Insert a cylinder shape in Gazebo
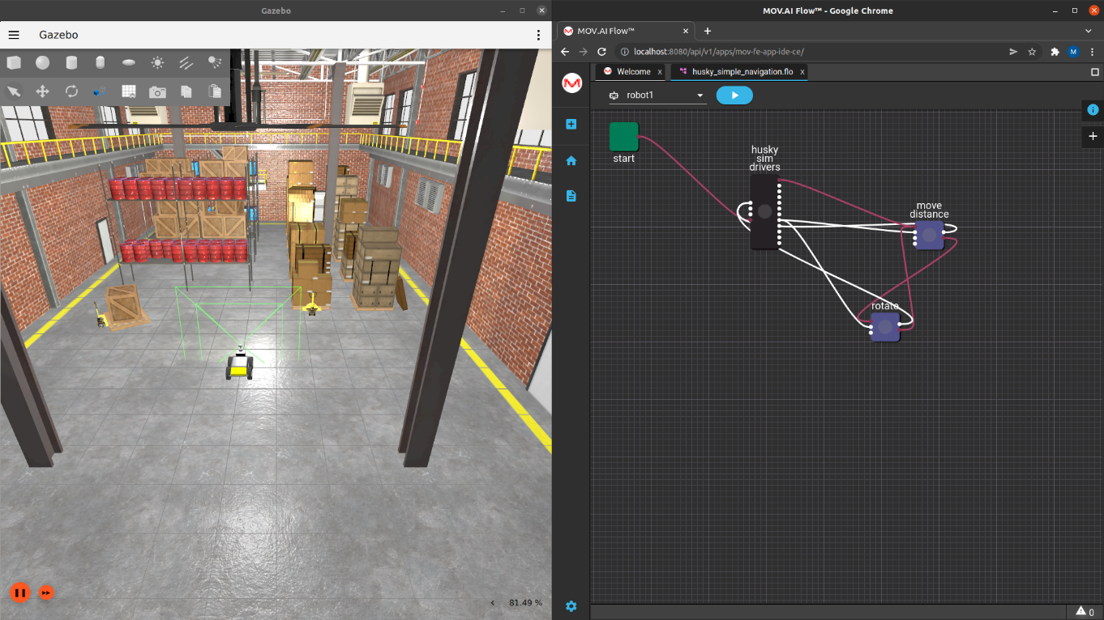 tap(71, 62)
